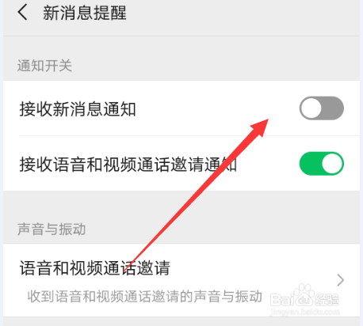Disable the 接收语音和视频通话邀请通知 green switch
The width and height of the screenshot is (363, 326).
click(x=322, y=164)
